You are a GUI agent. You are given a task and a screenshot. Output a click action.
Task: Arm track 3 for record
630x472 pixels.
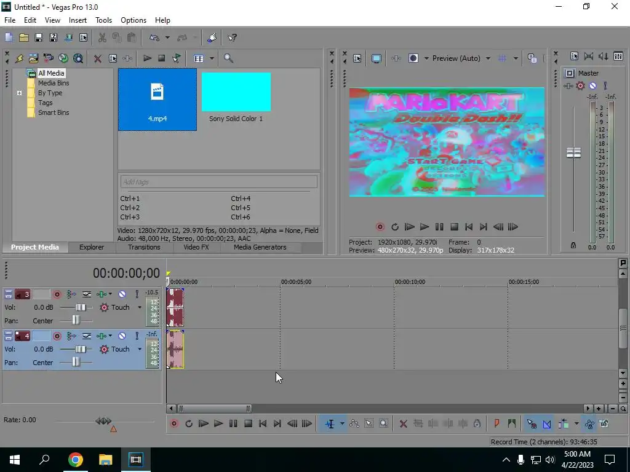coord(57,294)
